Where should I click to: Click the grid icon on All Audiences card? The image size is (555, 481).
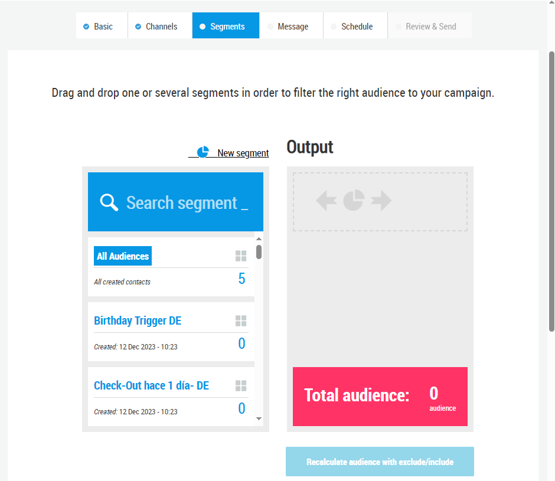pos(241,256)
